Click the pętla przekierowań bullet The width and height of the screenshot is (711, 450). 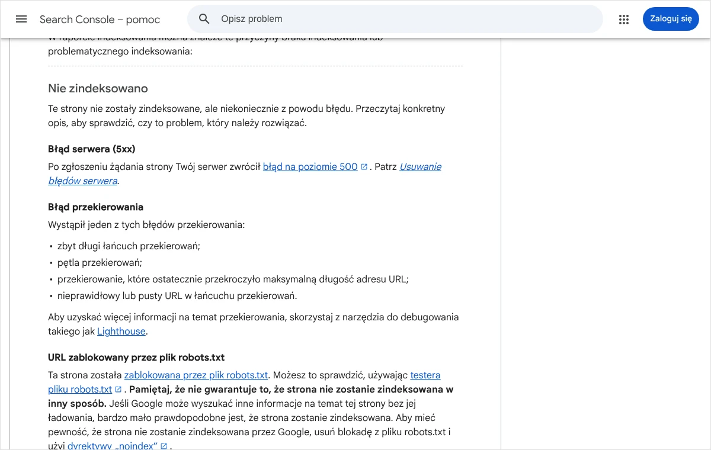point(100,263)
